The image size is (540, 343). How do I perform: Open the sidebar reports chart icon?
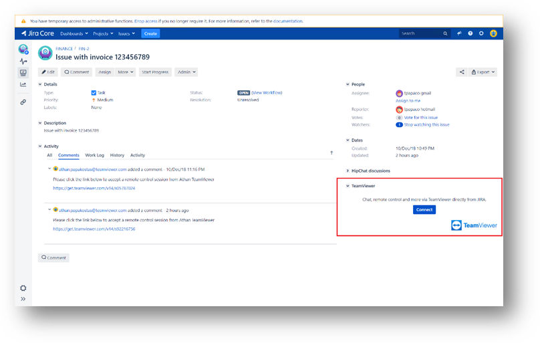23,84
